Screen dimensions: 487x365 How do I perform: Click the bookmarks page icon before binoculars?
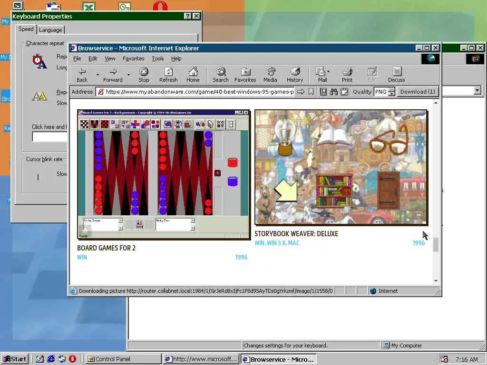323,92
